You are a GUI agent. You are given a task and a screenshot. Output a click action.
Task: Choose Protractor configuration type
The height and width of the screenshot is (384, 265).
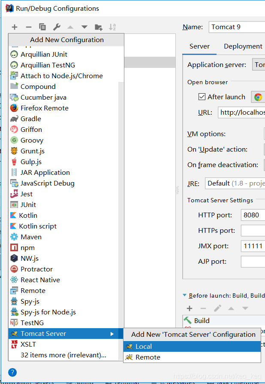coord(63,269)
